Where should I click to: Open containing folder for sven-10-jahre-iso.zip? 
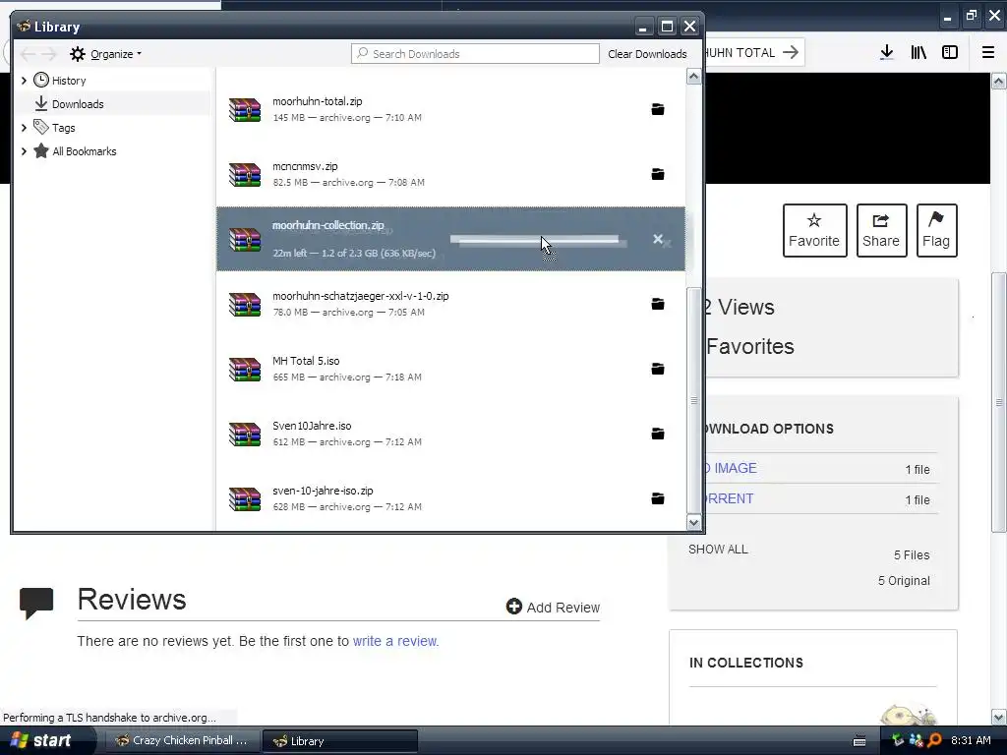coord(658,498)
